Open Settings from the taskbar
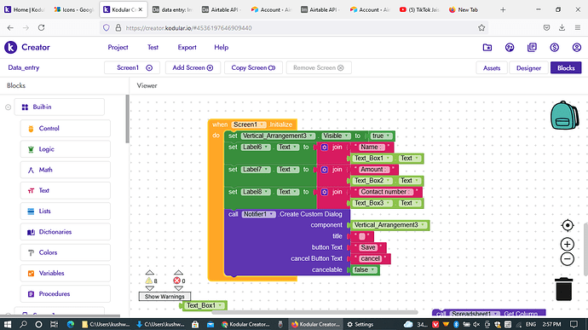The height and width of the screenshot is (330, 588). tap(360, 324)
